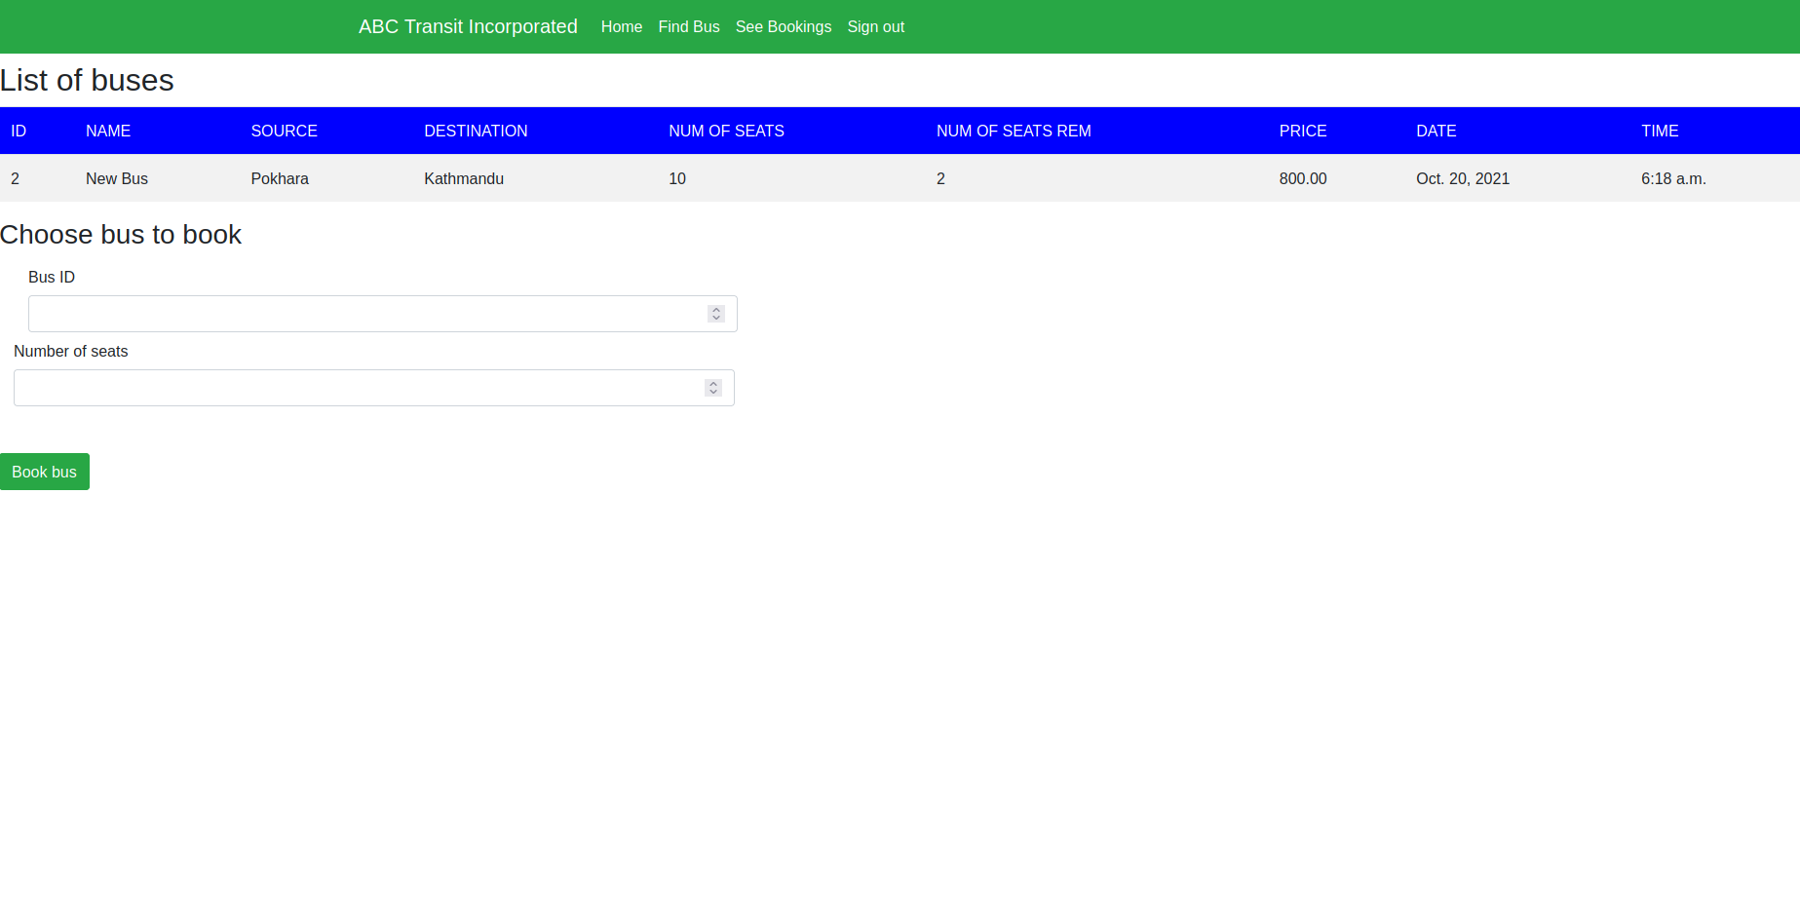Click the Bus ID stepper up arrow
The width and height of the screenshot is (1800, 913).
[x=715, y=309]
